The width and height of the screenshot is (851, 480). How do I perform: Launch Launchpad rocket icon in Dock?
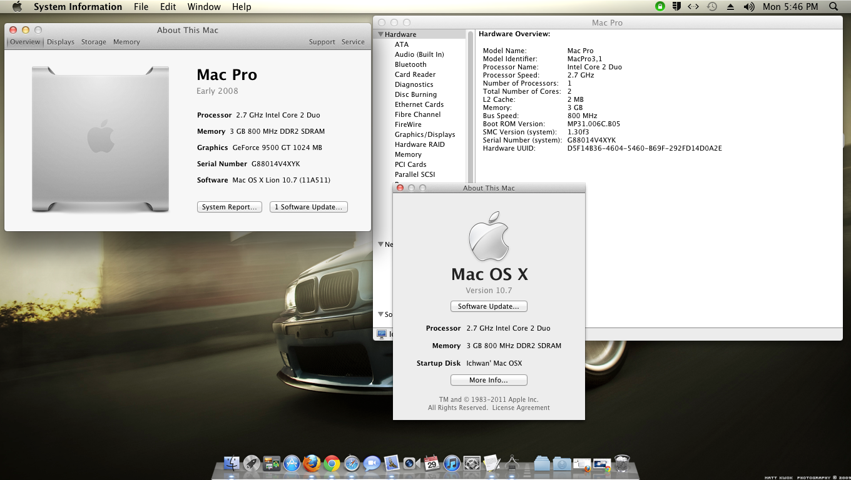tap(252, 463)
